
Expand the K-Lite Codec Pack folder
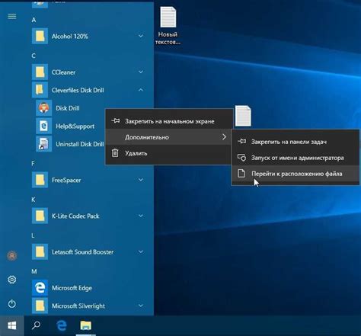coord(141,216)
